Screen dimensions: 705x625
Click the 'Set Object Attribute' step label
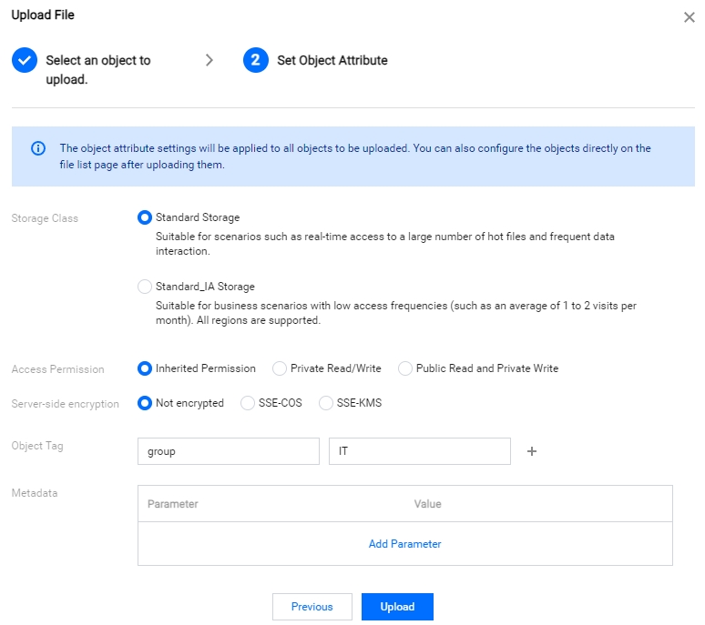[x=332, y=60]
